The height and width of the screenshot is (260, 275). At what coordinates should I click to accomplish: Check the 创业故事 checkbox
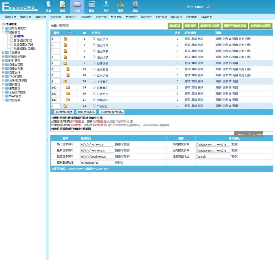pos(94,51)
